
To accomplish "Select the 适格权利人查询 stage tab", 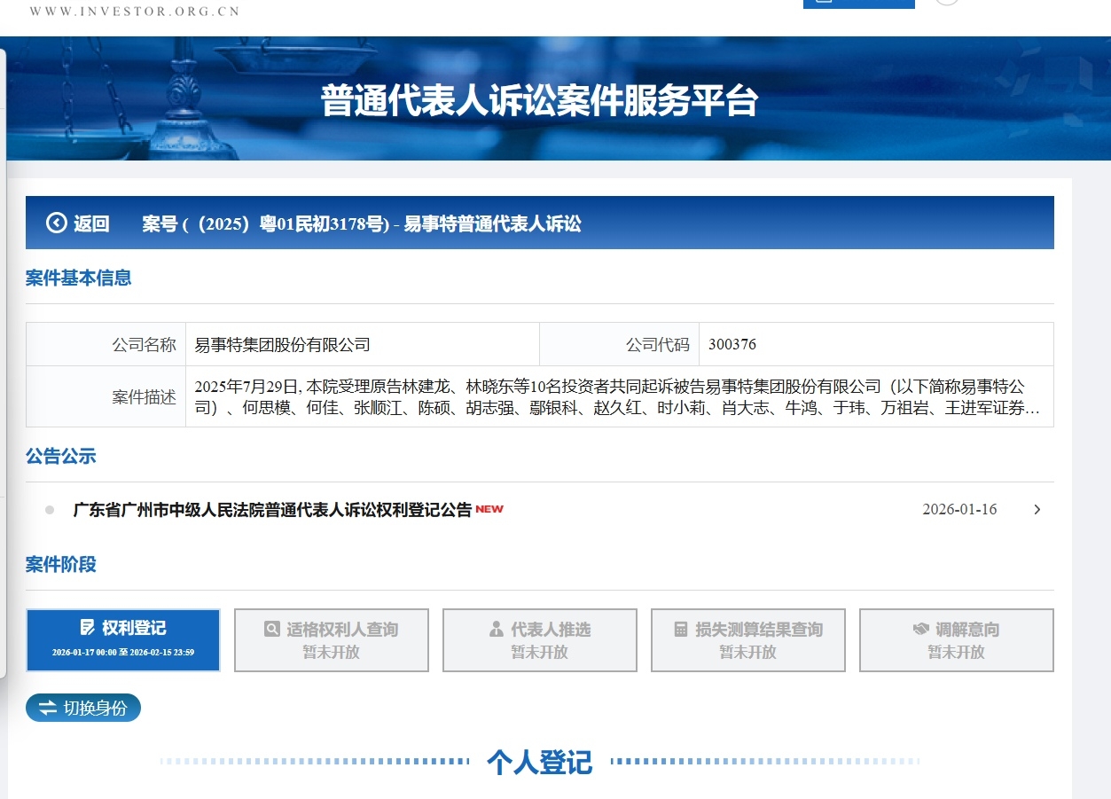I will (x=332, y=640).
